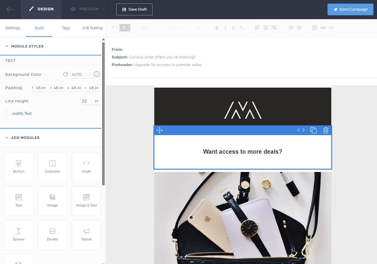This screenshot has height=264, width=377.
Task: Add a Text module
Action: 19,201
